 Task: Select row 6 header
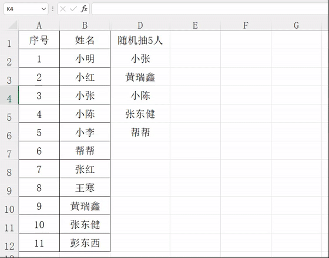(x=9, y=132)
